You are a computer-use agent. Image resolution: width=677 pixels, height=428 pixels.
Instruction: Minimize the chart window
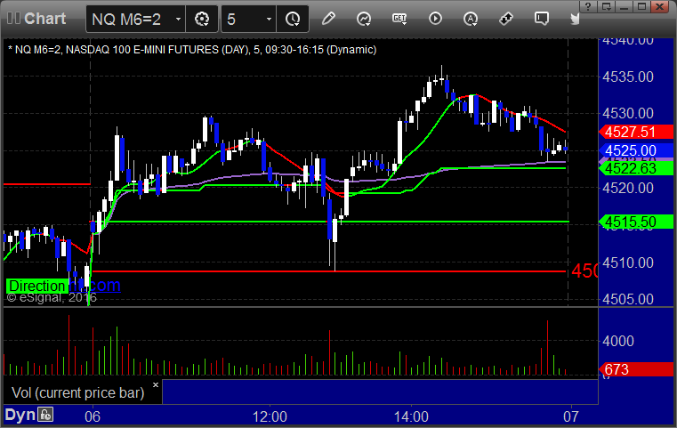coord(624,6)
